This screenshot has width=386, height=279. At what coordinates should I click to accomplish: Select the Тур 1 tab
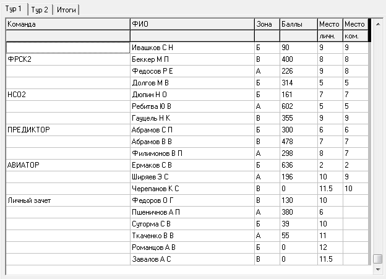14,9
